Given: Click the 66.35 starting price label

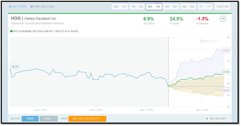Looking at the screenshot, I should tap(15, 67).
